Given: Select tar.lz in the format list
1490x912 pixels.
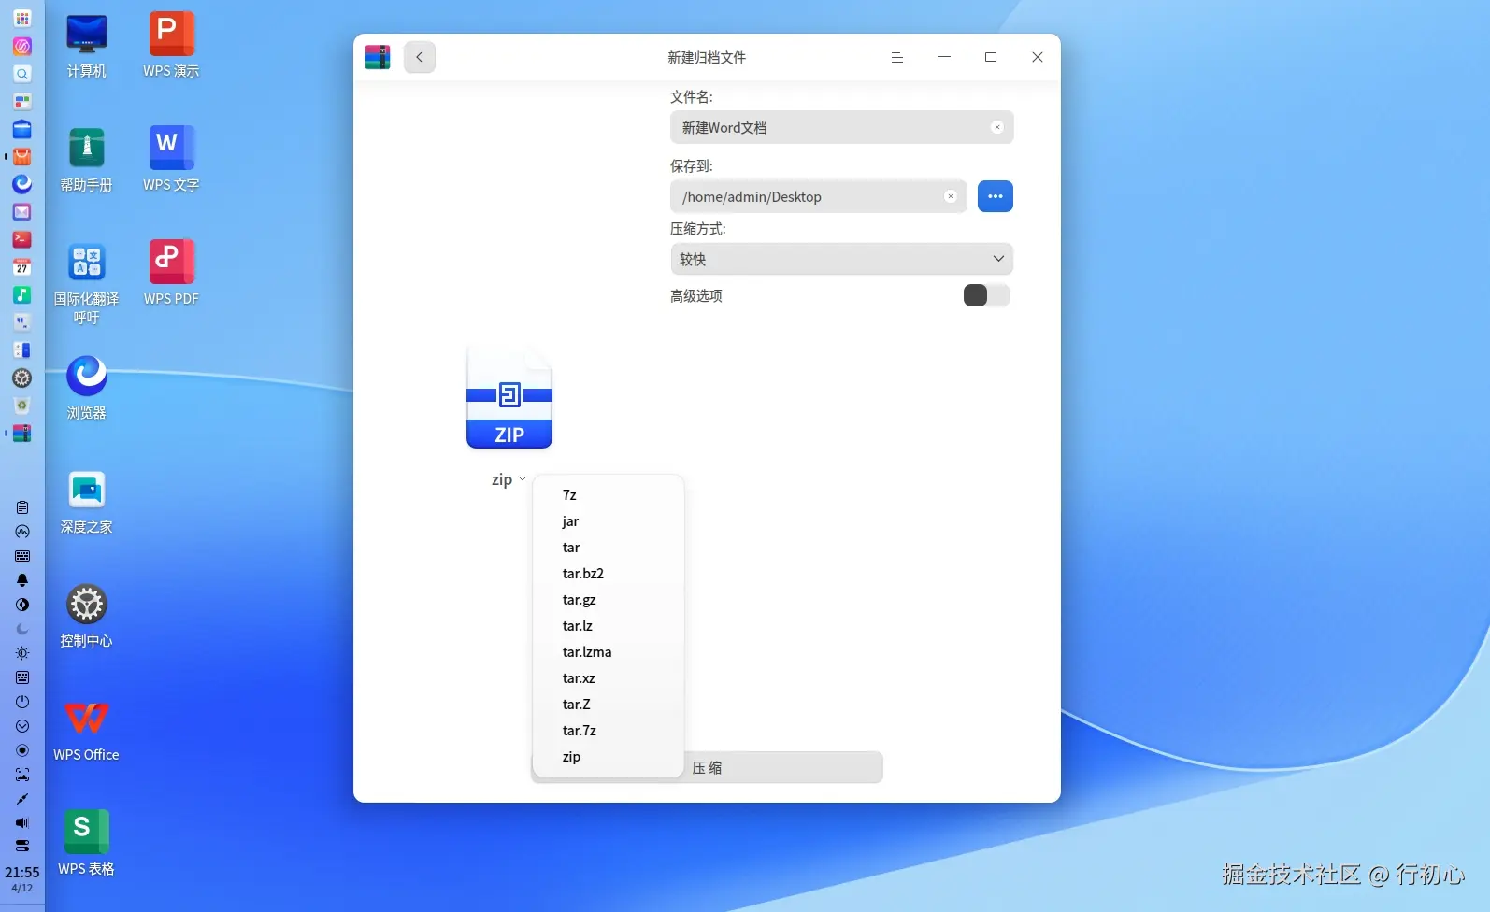Looking at the screenshot, I should [x=609, y=626].
